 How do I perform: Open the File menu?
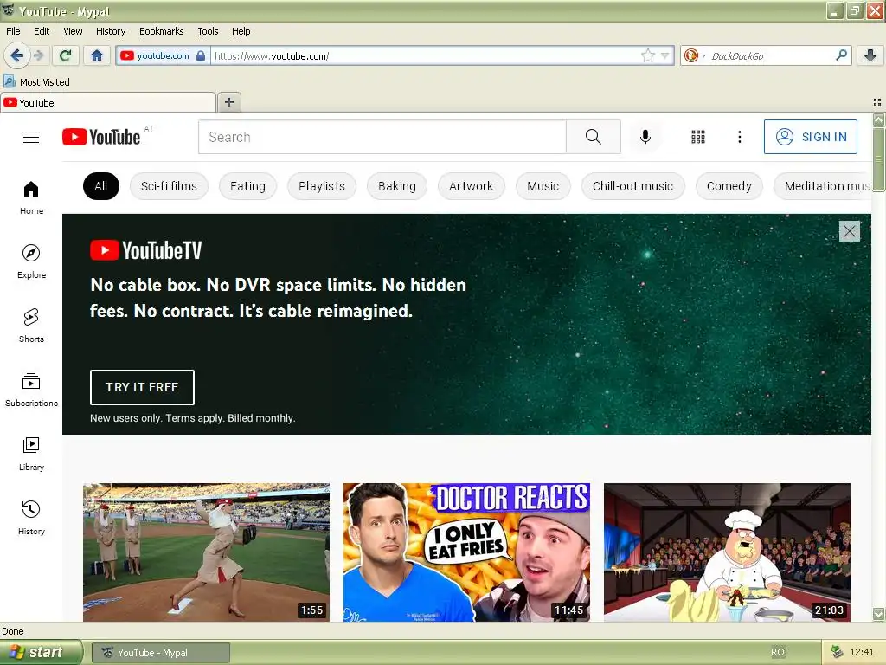13,31
